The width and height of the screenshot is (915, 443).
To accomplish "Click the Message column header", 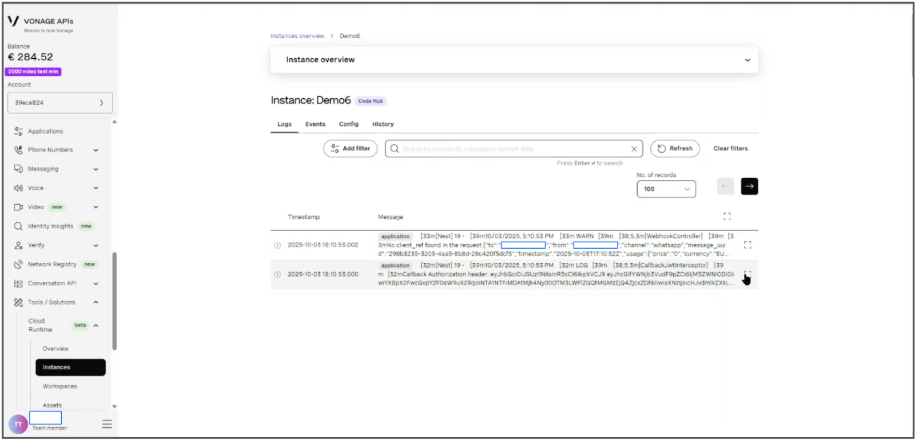I will click(391, 217).
